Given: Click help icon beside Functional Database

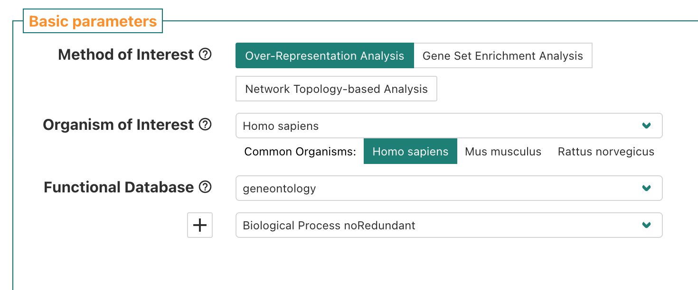Looking at the screenshot, I should point(205,187).
